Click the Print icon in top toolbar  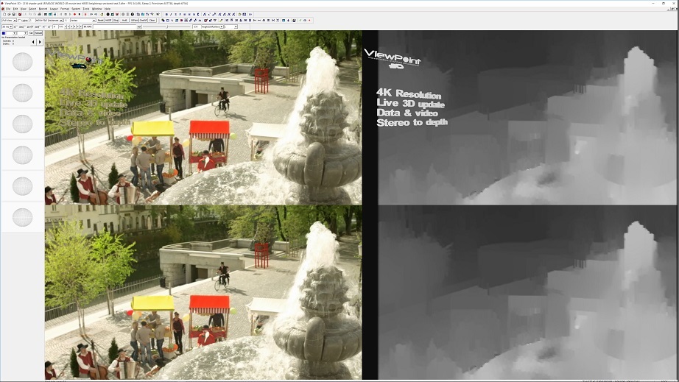point(40,14)
